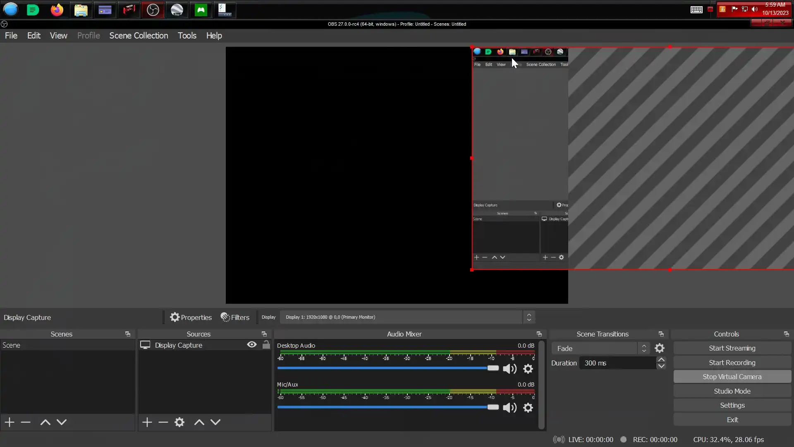
Task: Open the Scene Collection menu
Action: click(x=139, y=36)
